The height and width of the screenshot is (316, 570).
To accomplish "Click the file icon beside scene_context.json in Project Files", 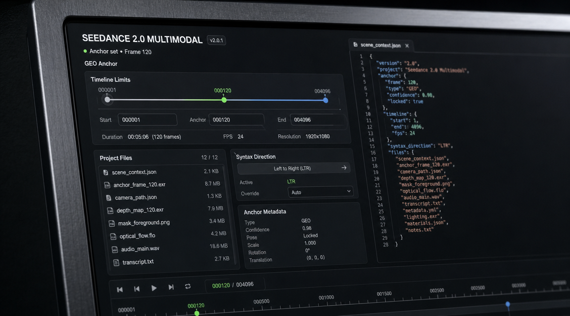I will (105, 172).
